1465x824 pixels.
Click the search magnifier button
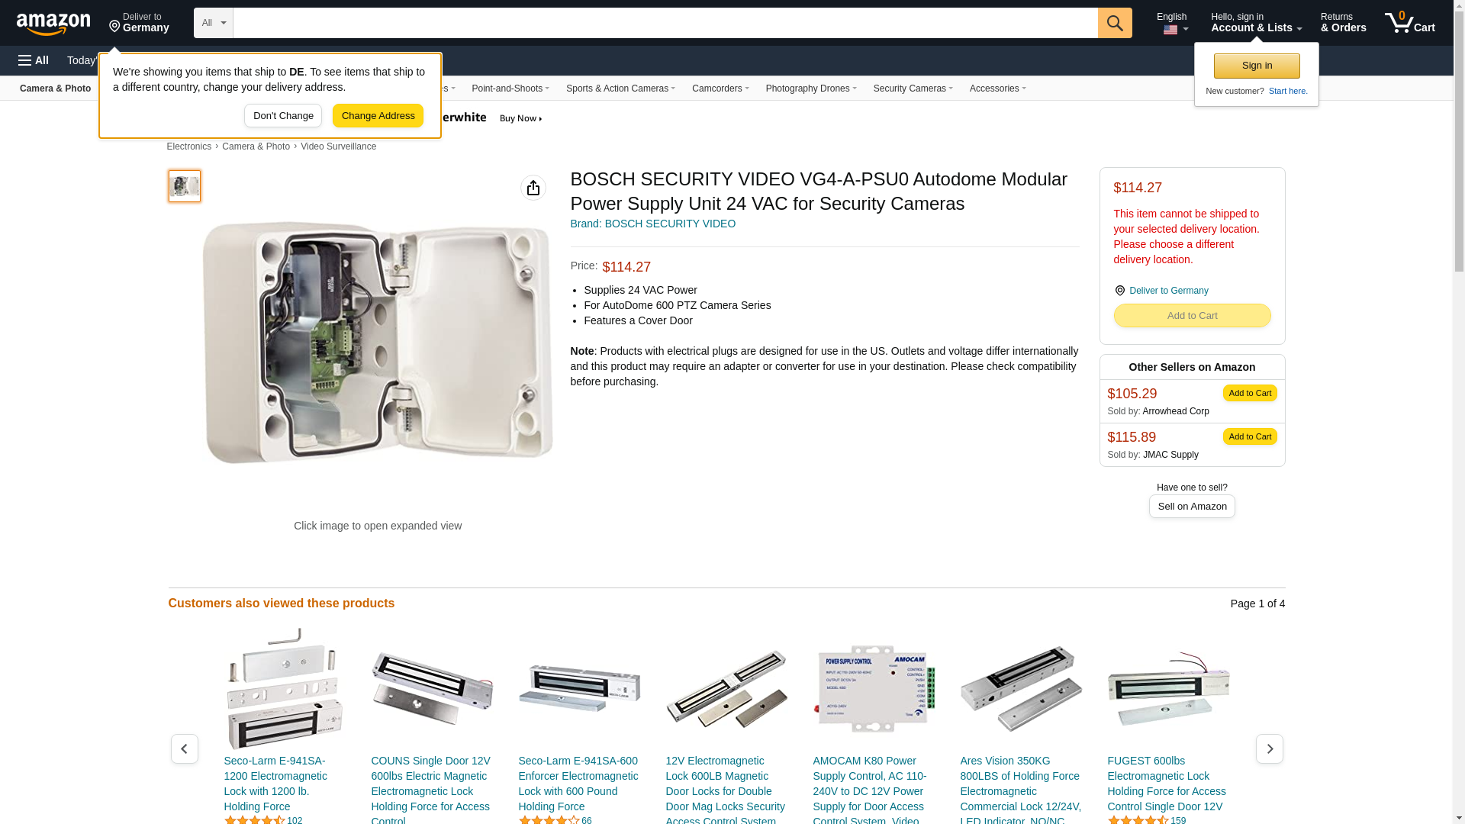tap(1114, 23)
